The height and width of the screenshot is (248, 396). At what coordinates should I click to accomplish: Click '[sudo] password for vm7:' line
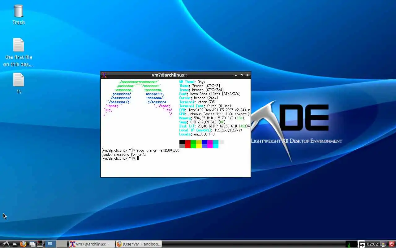[x=123, y=154]
